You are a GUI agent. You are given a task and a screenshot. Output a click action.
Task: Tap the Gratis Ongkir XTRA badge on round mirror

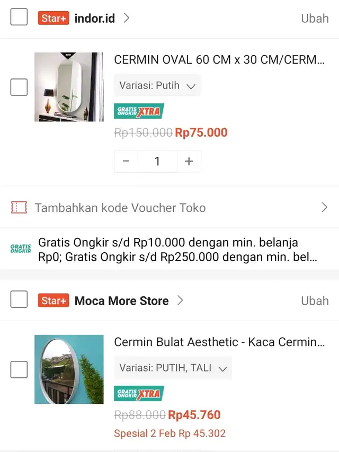[x=139, y=394]
